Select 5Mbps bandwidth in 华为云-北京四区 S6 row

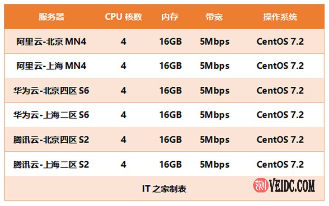pos(214,90)
